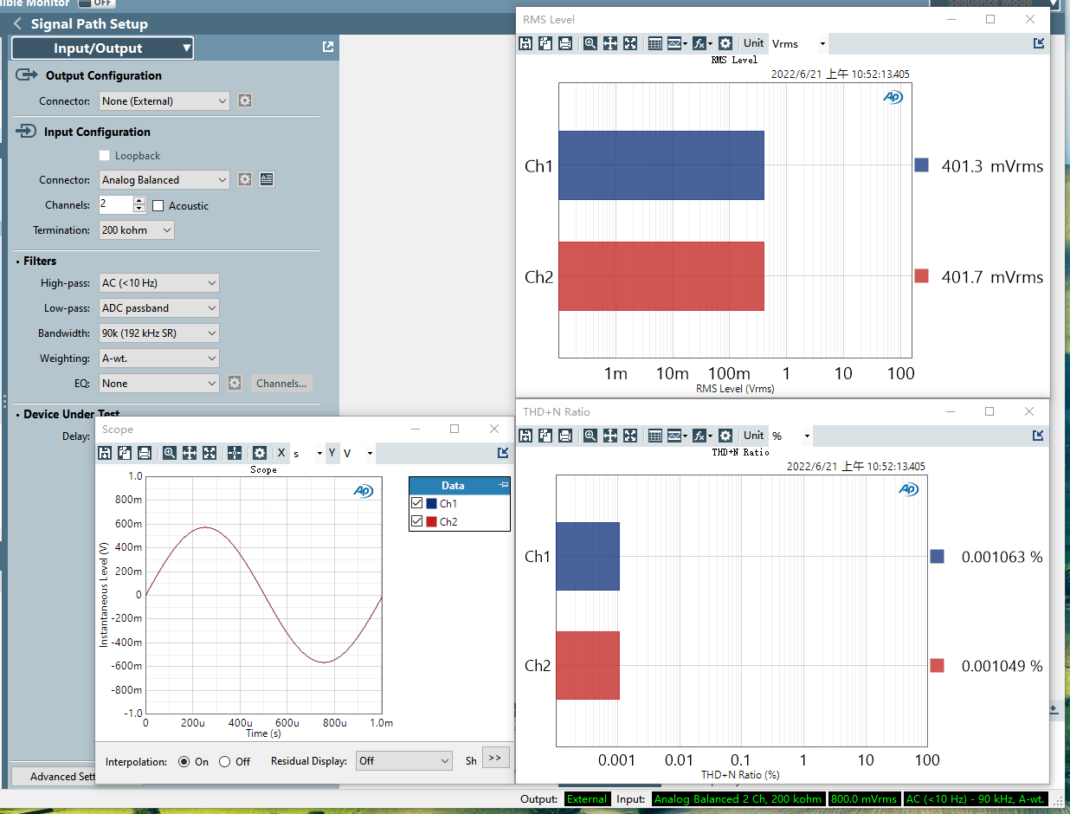Click the data table icon in RMS Level toolbar
The image size is (1070, 814).
655,43
